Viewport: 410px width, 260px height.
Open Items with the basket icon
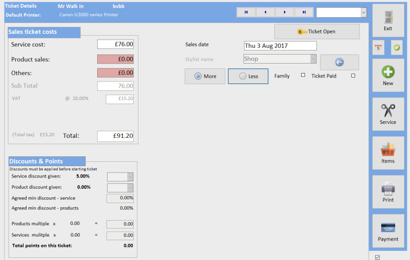388,153
